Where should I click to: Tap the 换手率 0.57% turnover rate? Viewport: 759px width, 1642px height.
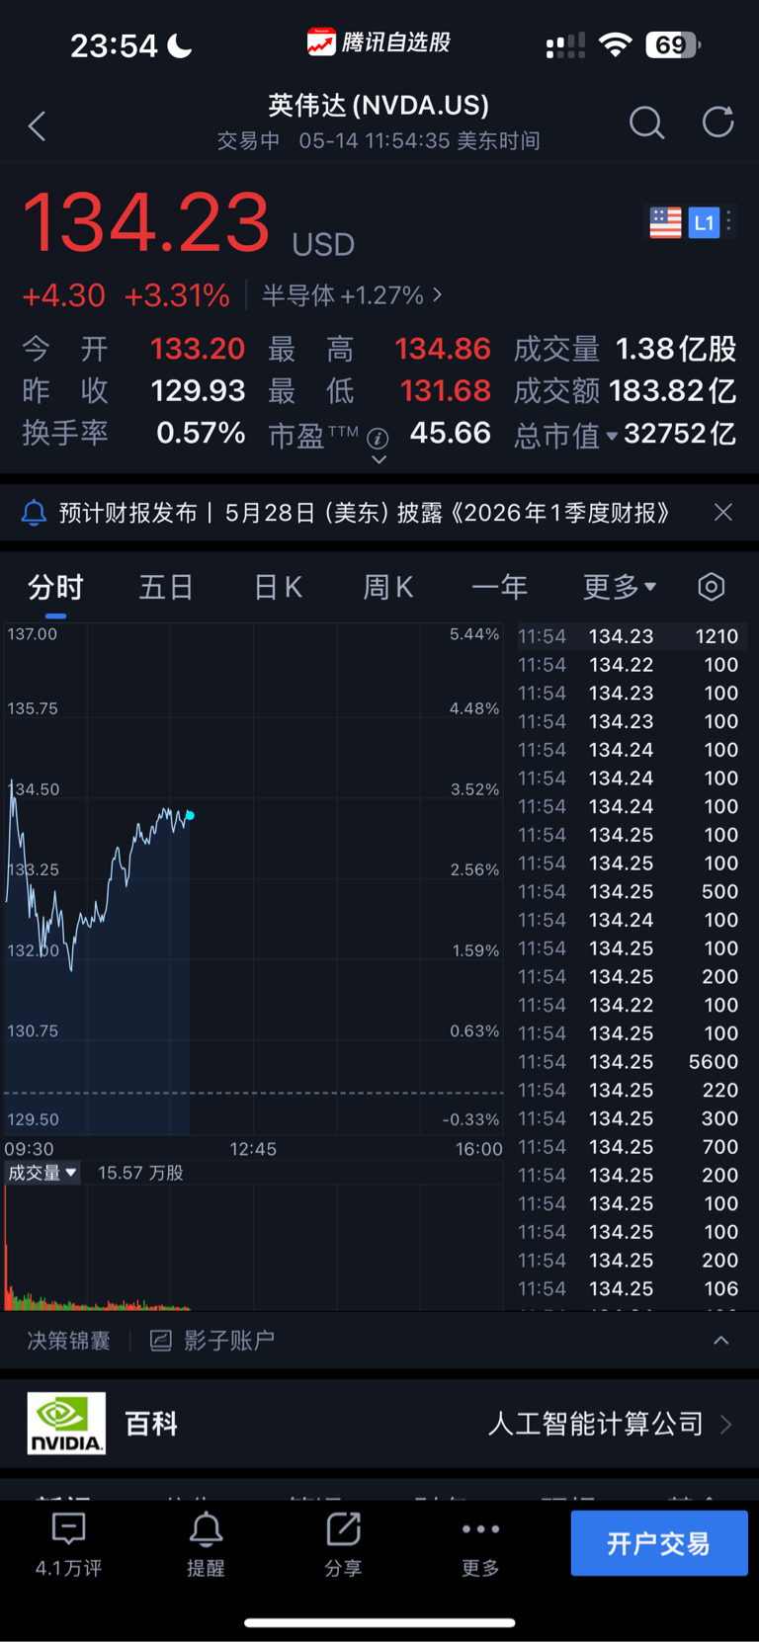pyautogui.click(x=201, y=433)
